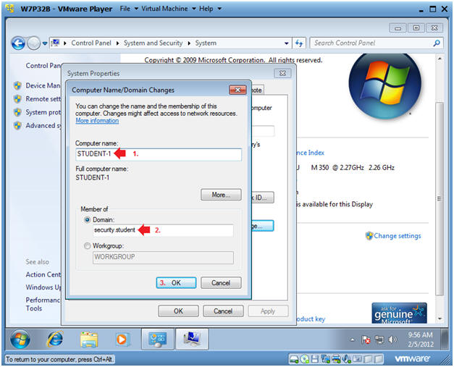Click System and Security breadcrumb
The height and width of the screenshot is (367, 454).
[154, 43]
